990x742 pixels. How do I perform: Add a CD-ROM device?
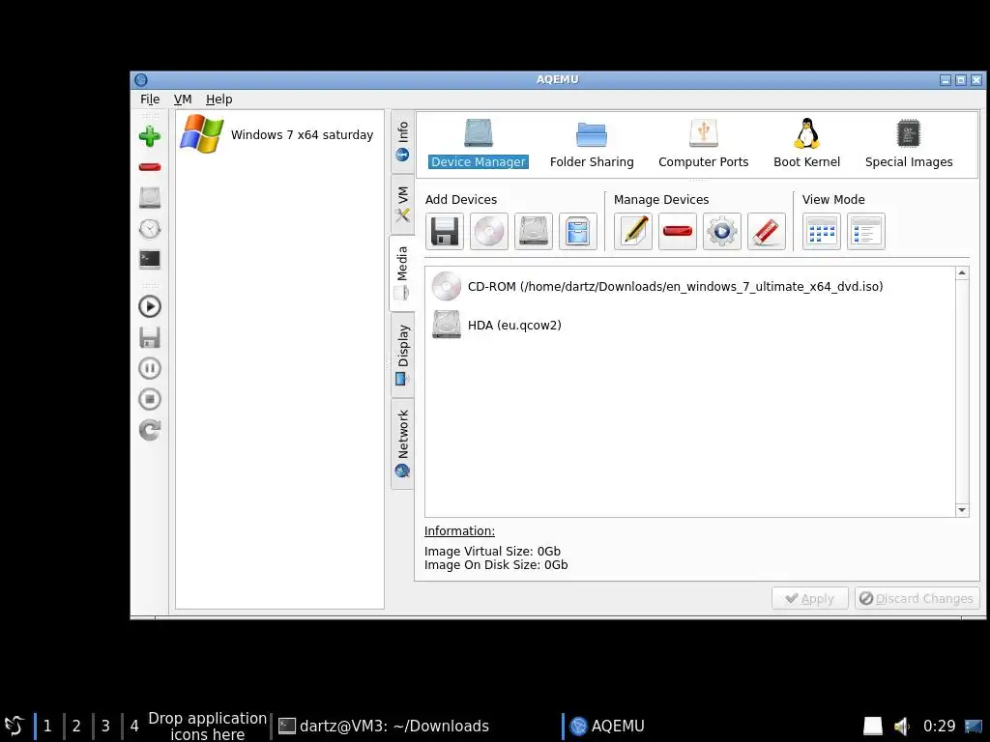point(488,232)
